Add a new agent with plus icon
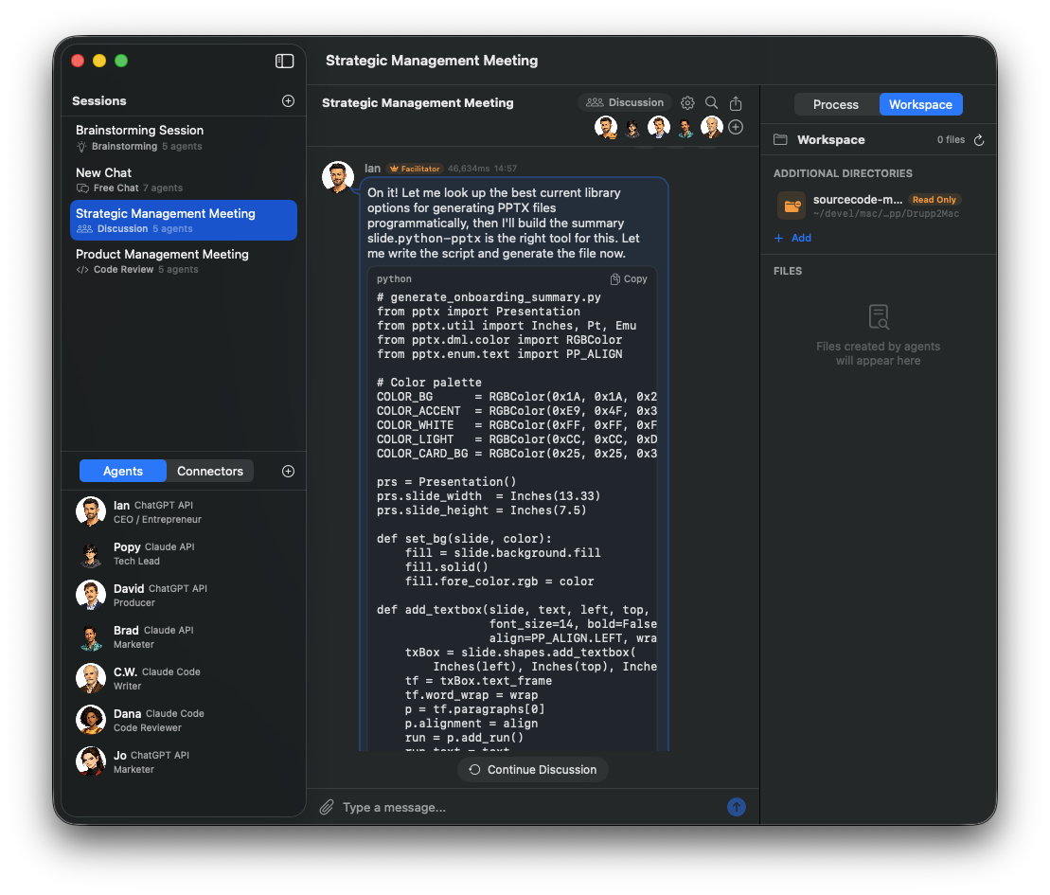The width and height of the screenshot is (1050, 895). [288, 471]
